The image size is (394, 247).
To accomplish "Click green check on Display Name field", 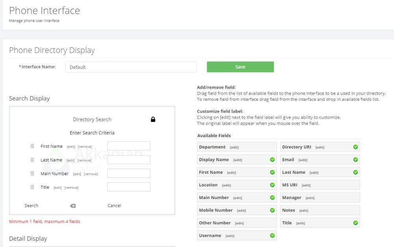I will click(x=272, y=160).
